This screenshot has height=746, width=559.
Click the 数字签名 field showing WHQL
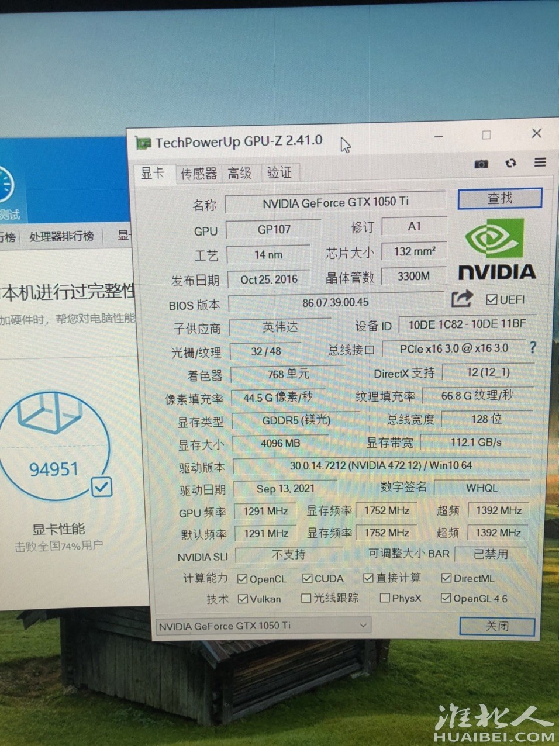pos(482,488)
